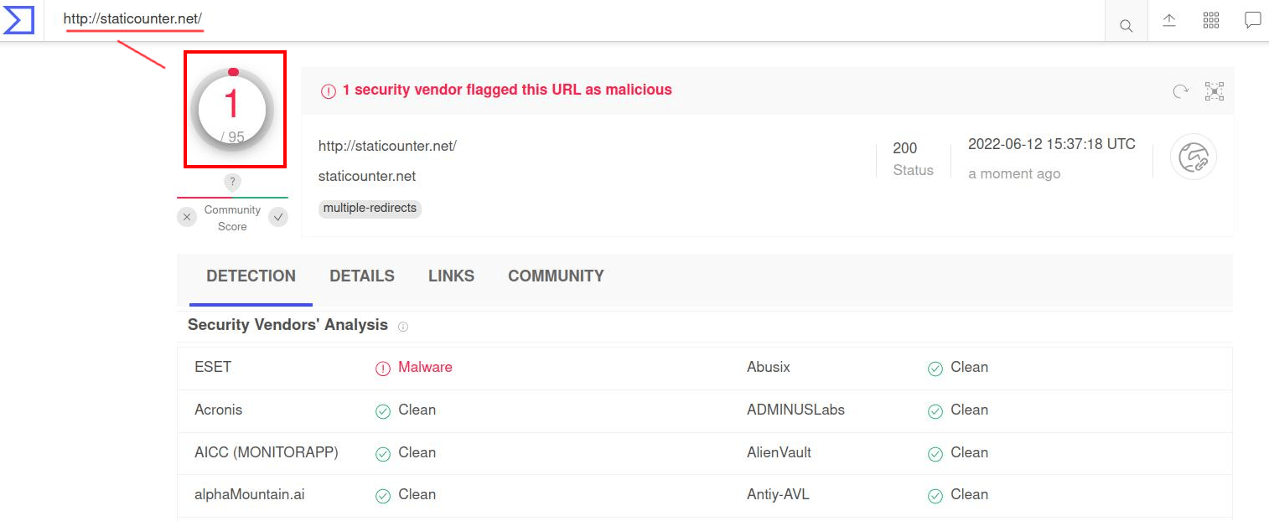Reanalyze the URL with the refresh icon
1269x521 pixels.
coord(1181,90)
